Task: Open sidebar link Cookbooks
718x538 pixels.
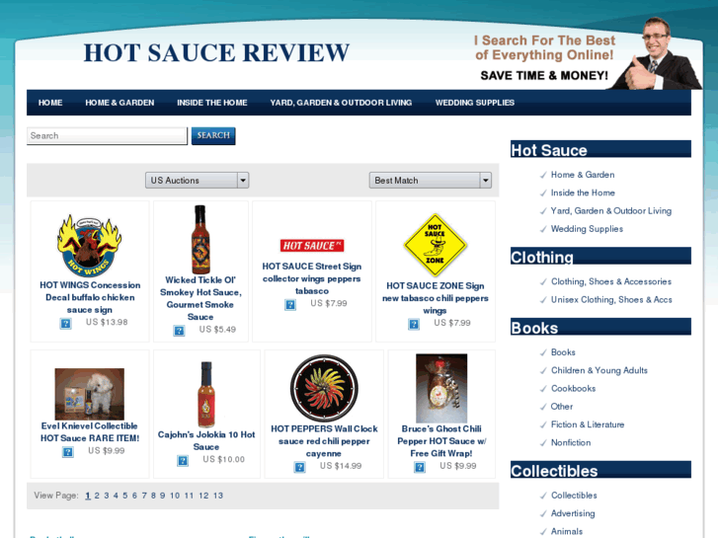Action: [573, 388]
